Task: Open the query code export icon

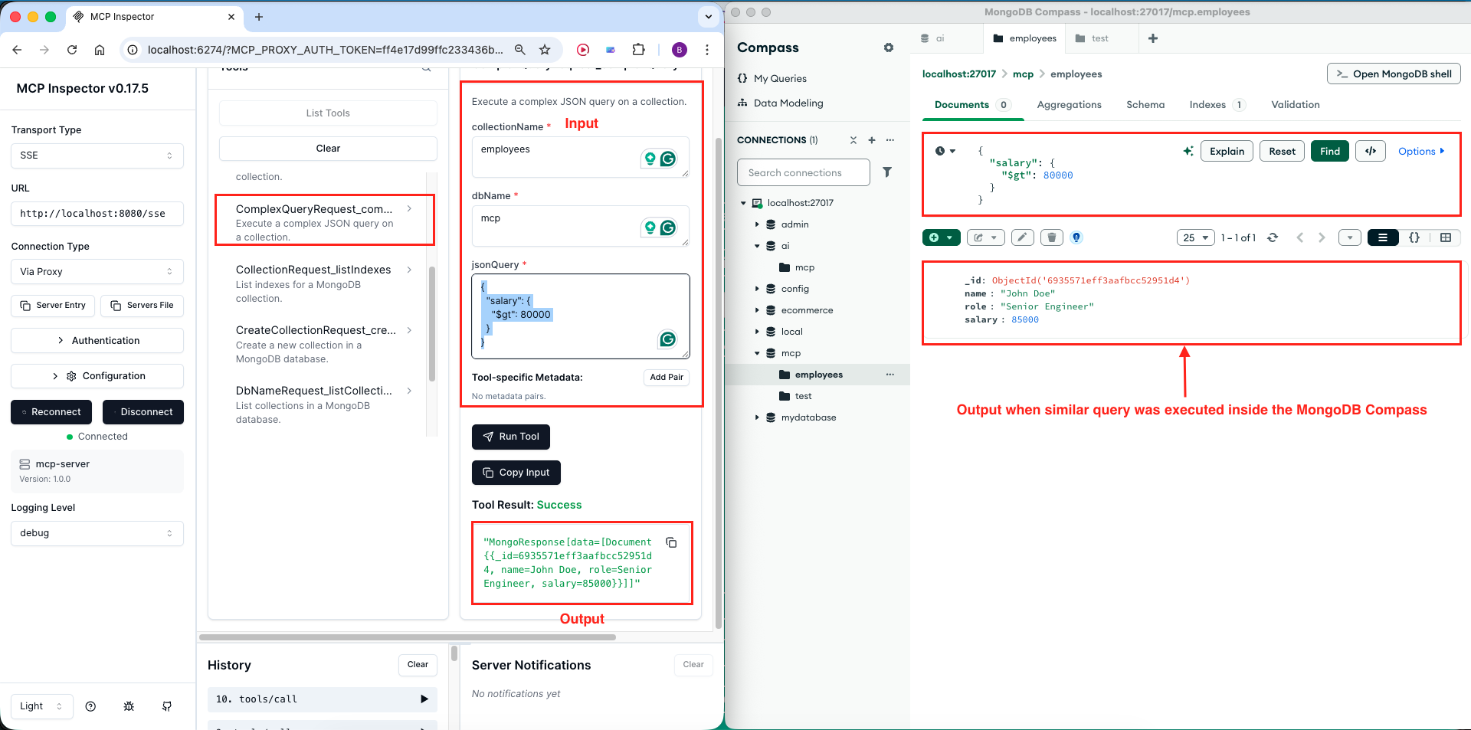Action: tap(1370, 151)
